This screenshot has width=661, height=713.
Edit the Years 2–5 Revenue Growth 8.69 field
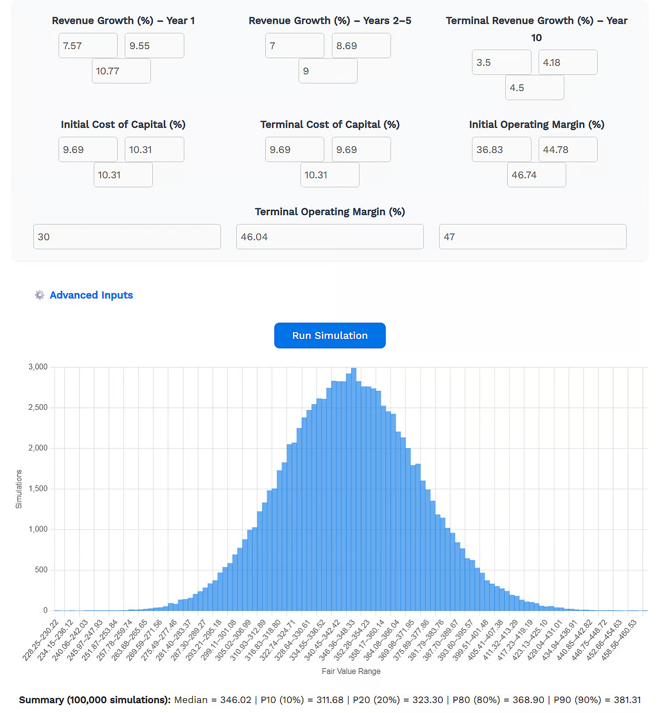(361, 46)
